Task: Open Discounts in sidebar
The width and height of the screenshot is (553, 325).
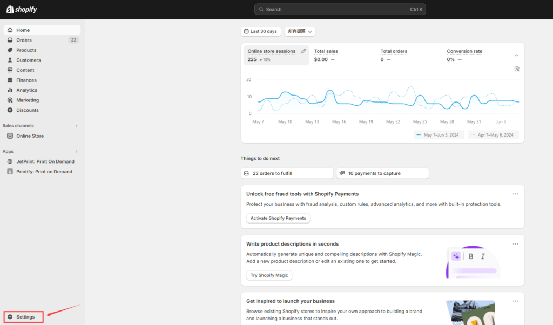Action: tap(42, 110)
